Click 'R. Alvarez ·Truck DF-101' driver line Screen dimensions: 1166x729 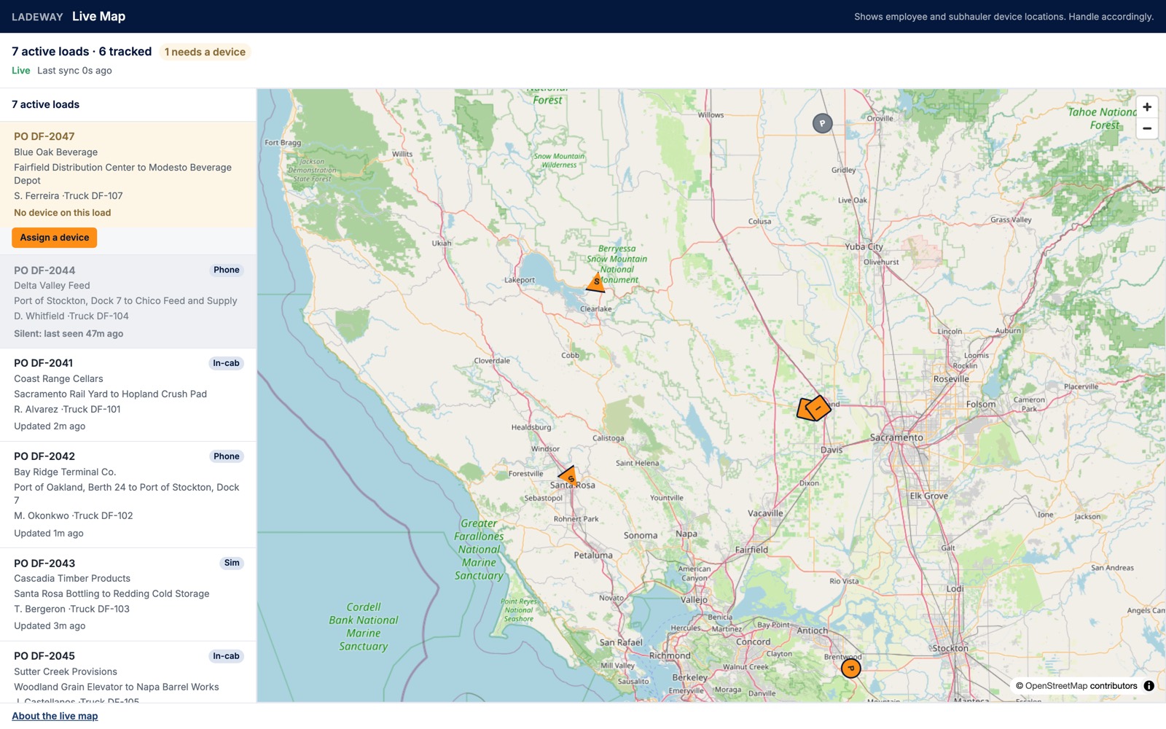(67, 410)
